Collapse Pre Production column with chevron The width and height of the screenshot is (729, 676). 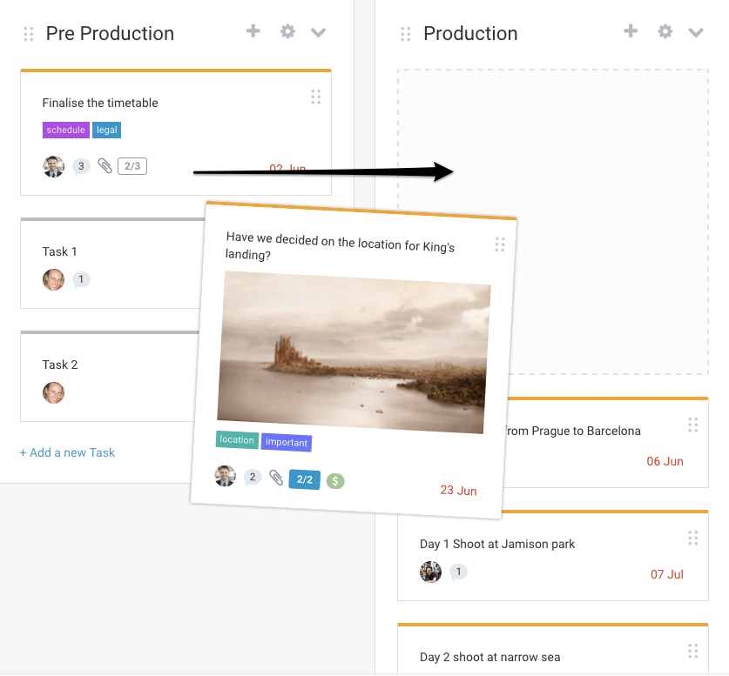[319, 33]
